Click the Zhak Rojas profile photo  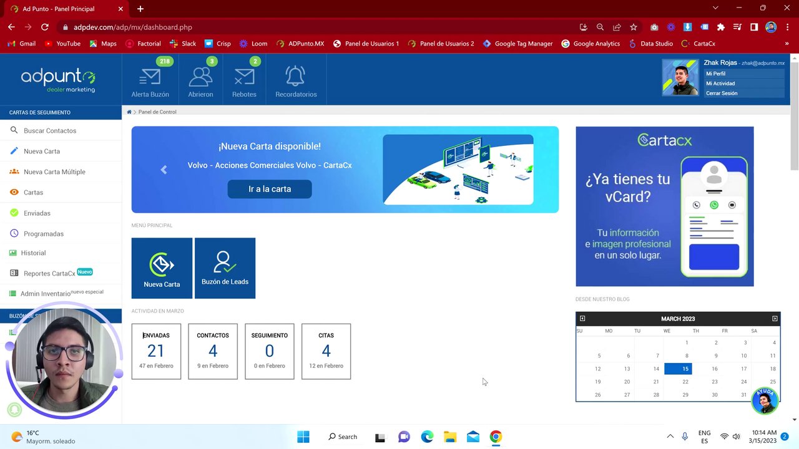click(x=680, y=77)
